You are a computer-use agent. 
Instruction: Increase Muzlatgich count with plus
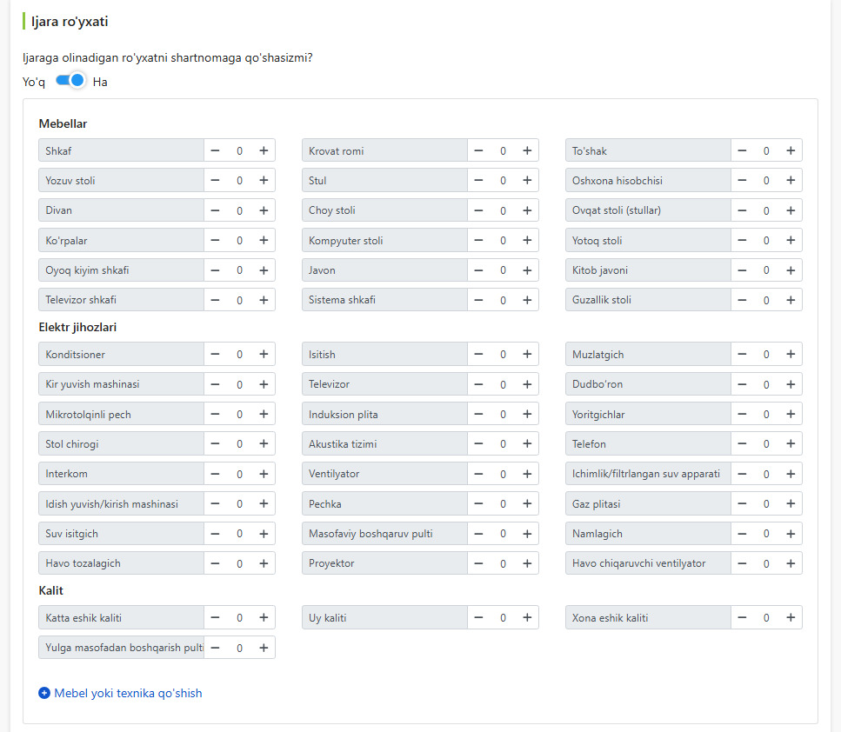(x=791, y=355)
